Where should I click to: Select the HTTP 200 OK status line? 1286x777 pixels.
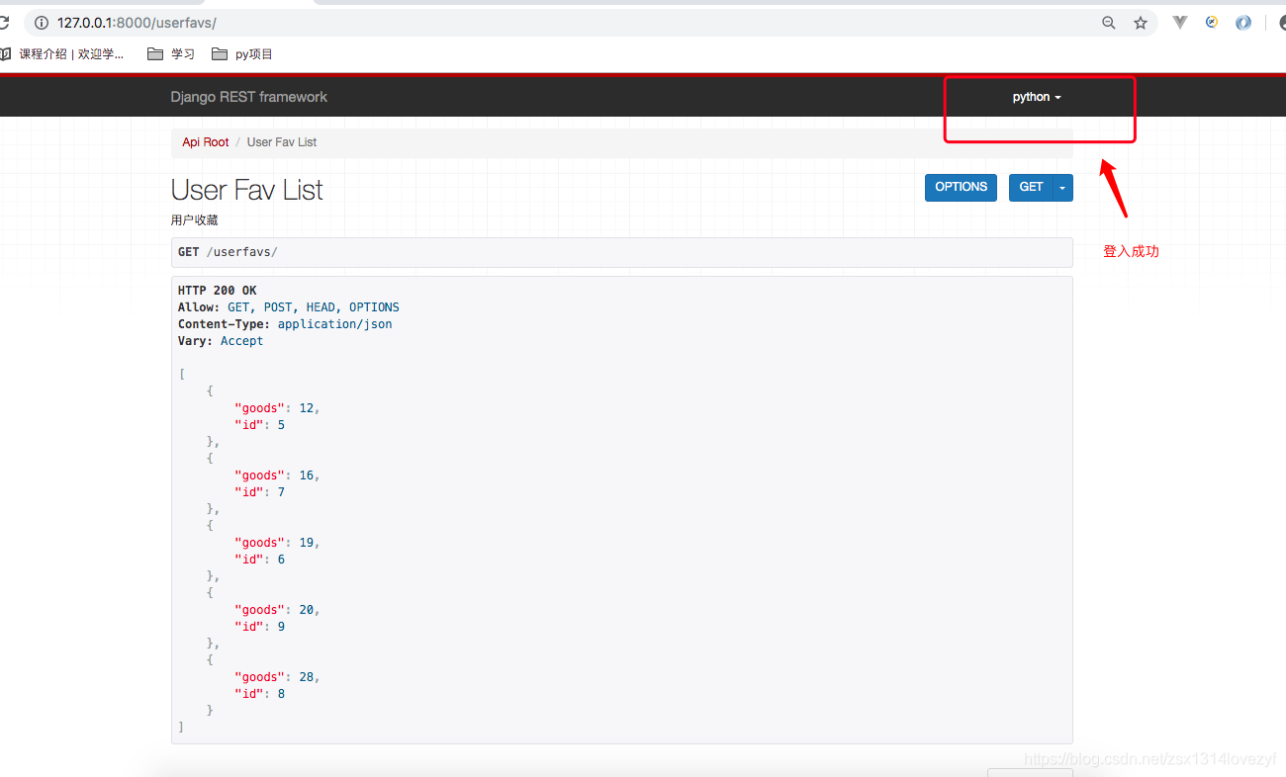coord(217,291)
